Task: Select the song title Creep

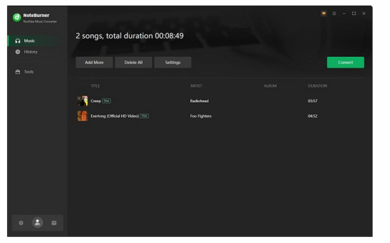Action: pos(96,101)
